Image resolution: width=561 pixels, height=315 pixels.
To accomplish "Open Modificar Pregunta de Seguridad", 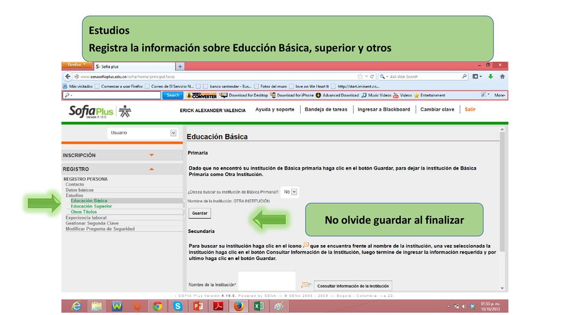I will (x=100, y=229).
